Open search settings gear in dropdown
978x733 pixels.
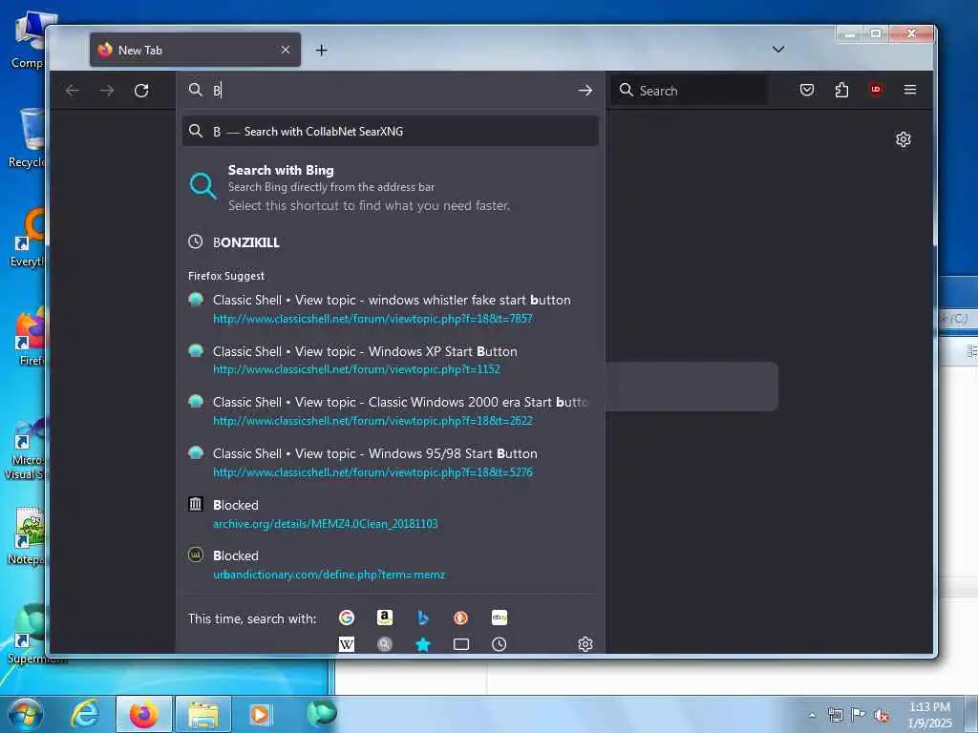[x=585, y=644]
